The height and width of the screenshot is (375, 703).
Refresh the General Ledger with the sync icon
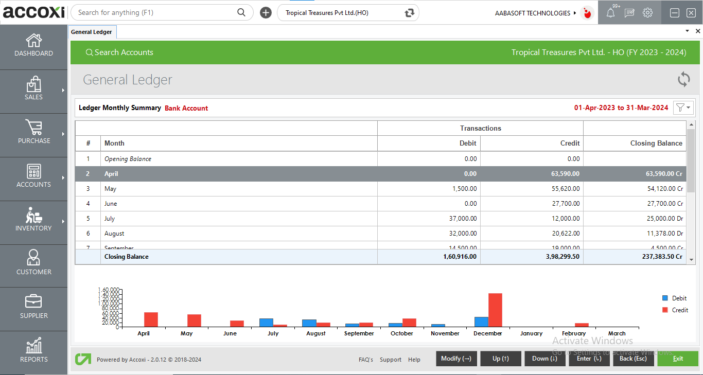pyautogui.click(x=683, y=79)
